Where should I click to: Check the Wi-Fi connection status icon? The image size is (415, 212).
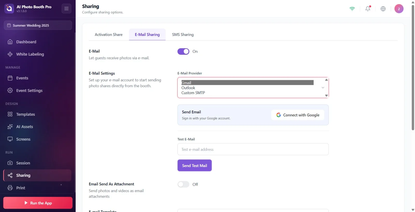click(352, 9)
